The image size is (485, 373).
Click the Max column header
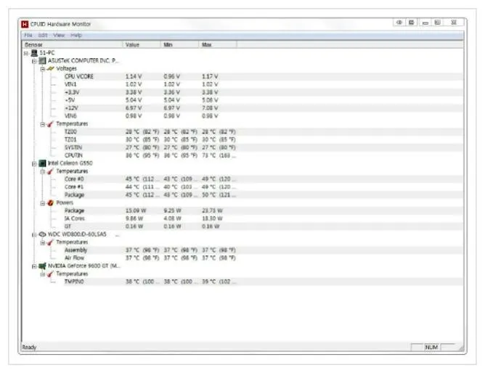pyautogui.click(x=218, y=45)
